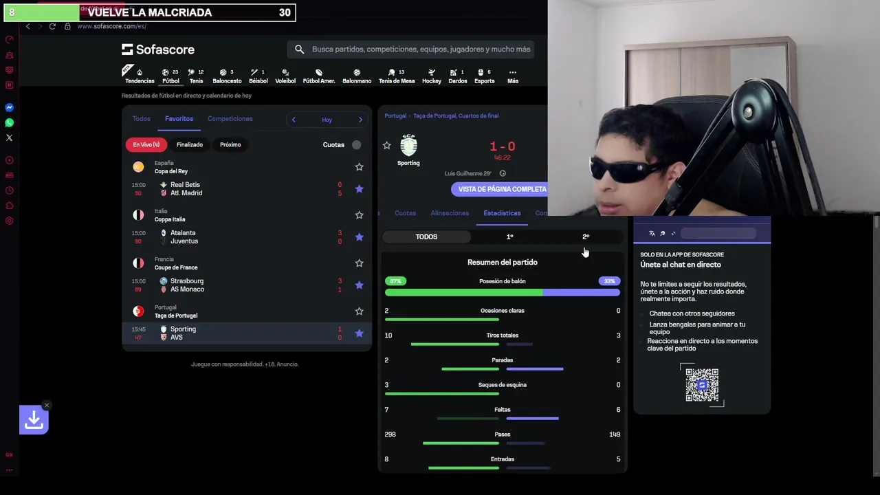Go to next day arrow
The image size is (880, 495).
coord(360,120)
